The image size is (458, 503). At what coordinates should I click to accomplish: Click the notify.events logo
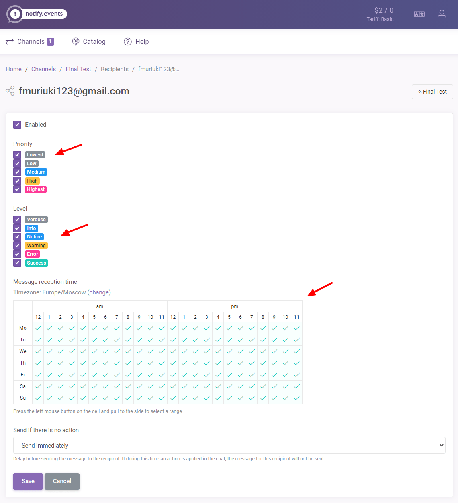pyautogui.click(x=37, y=14)
